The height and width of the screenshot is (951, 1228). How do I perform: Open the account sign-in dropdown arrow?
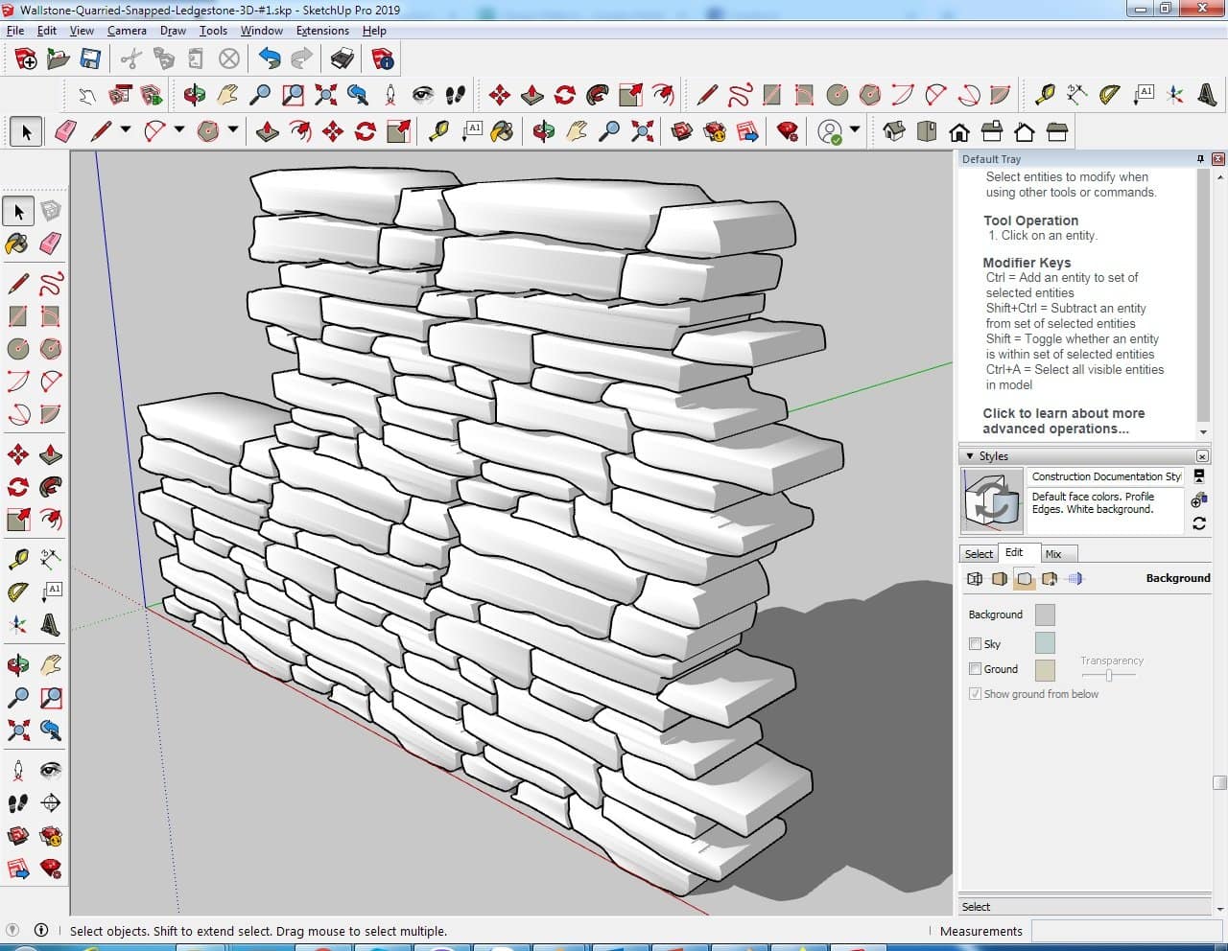854,129
